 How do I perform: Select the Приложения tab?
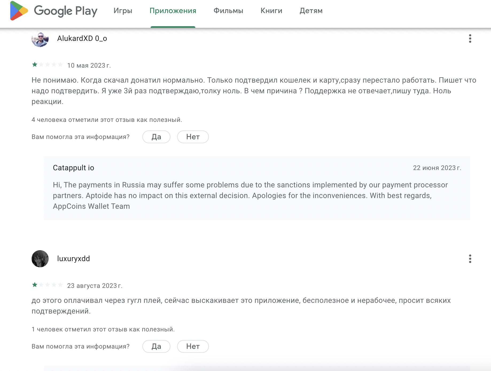click(x=173, y=11)
